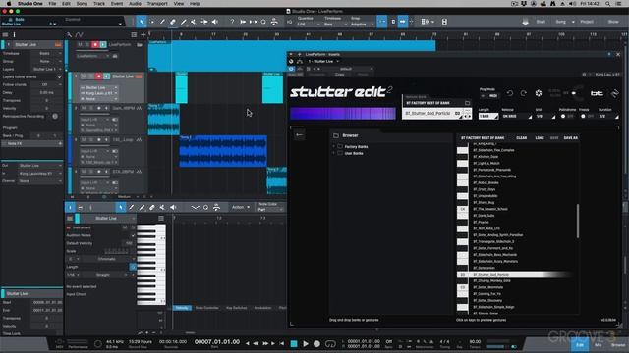This screenshot has height=353, width=629.
Task: Open the Snap Adaptive dropdown
Action: pos(362,25)
